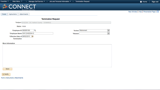Viewport: 160px width, 90px height.
Task: Click into the Employee ID field
Action: (x=28, y=30)
